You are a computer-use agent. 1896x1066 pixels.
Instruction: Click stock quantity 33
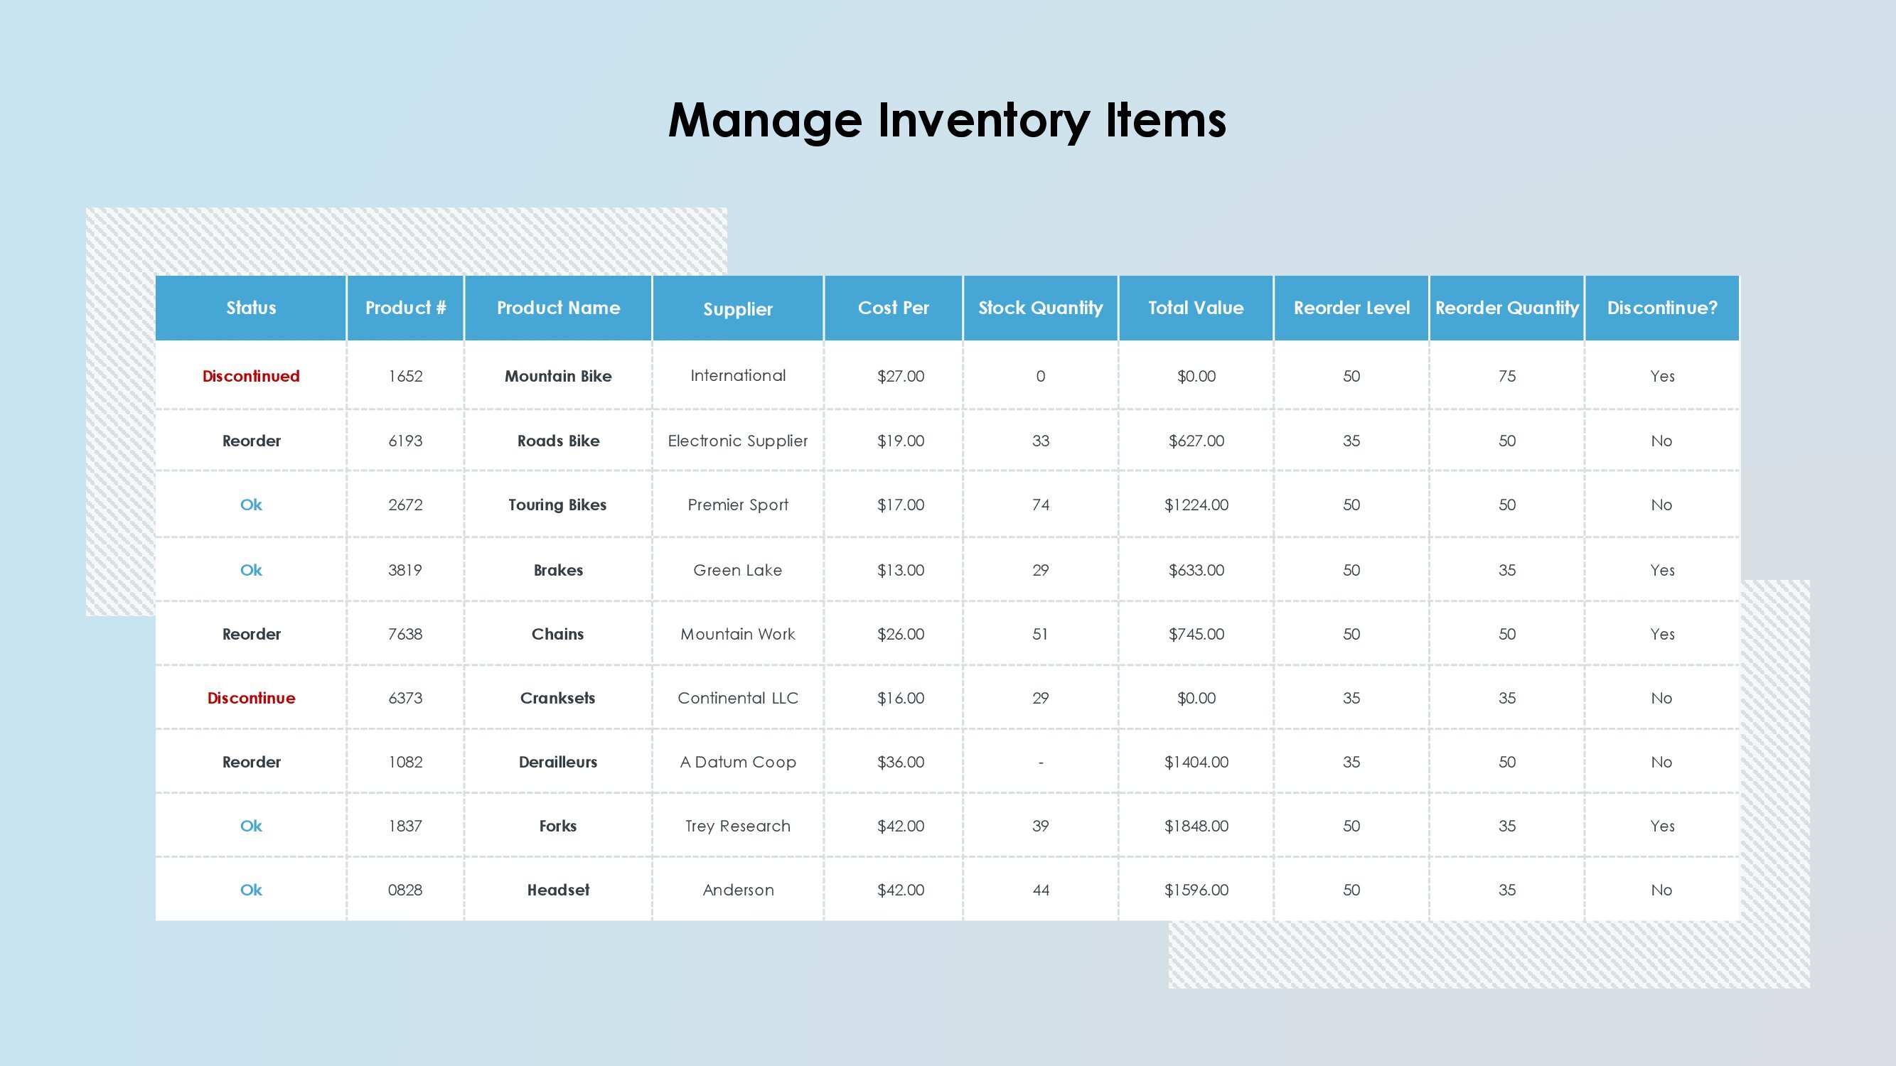pos(1040,441)
